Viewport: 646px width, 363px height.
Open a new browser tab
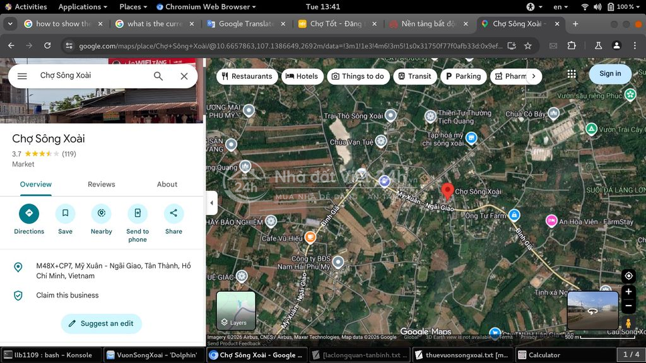[x=575, y=24]
